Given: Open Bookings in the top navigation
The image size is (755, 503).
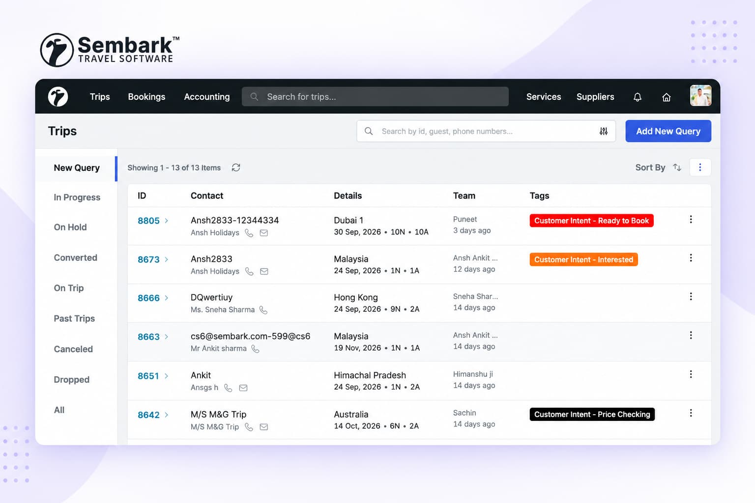Looking at the screenshot, I should pos(146,97).
